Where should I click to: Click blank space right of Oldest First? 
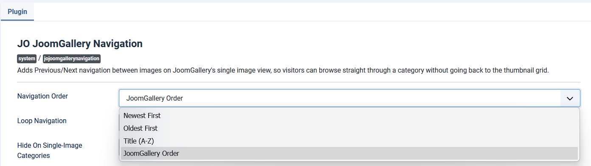click(367, 128)
